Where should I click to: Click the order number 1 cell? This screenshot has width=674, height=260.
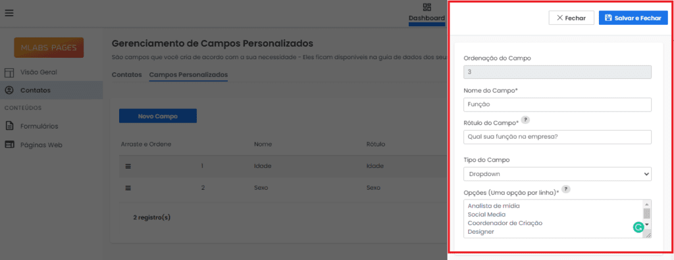click(202, 166)
